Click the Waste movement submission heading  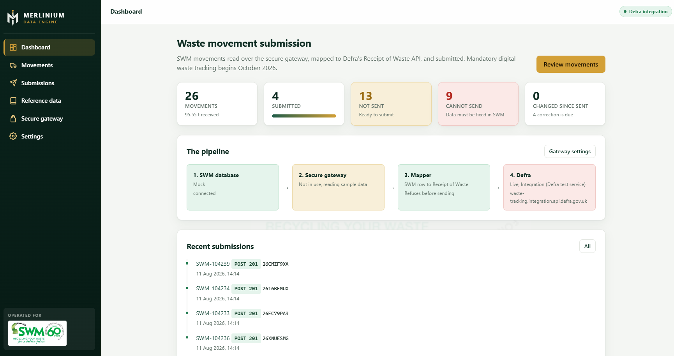tap(244, 43)
